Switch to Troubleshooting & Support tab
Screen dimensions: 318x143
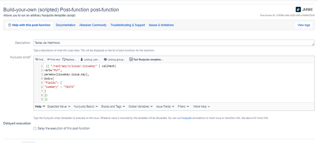click(x=127, y=25)
